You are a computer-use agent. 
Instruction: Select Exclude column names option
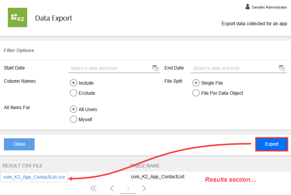coord(74,93)
